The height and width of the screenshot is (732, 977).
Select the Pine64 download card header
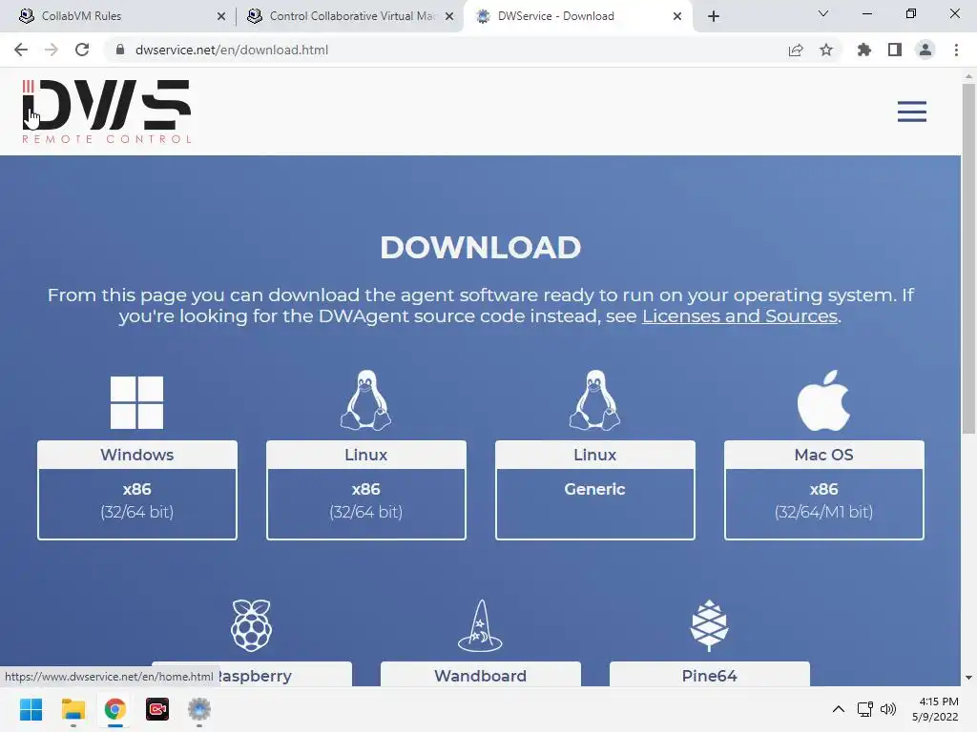click(709, 675)
